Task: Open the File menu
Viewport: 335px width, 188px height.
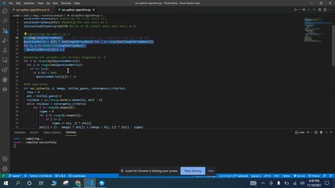Action: tap(10, 3)
